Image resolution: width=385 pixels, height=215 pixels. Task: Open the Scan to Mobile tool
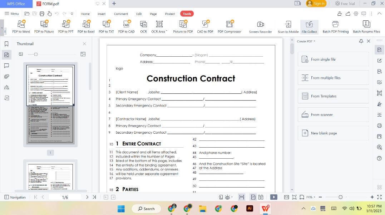point(288,26)
